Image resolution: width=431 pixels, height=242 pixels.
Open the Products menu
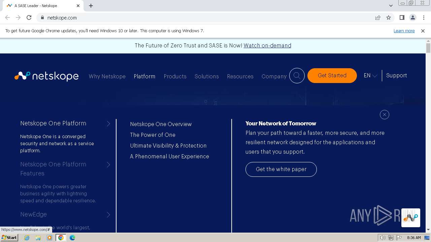tap(175, 76)
